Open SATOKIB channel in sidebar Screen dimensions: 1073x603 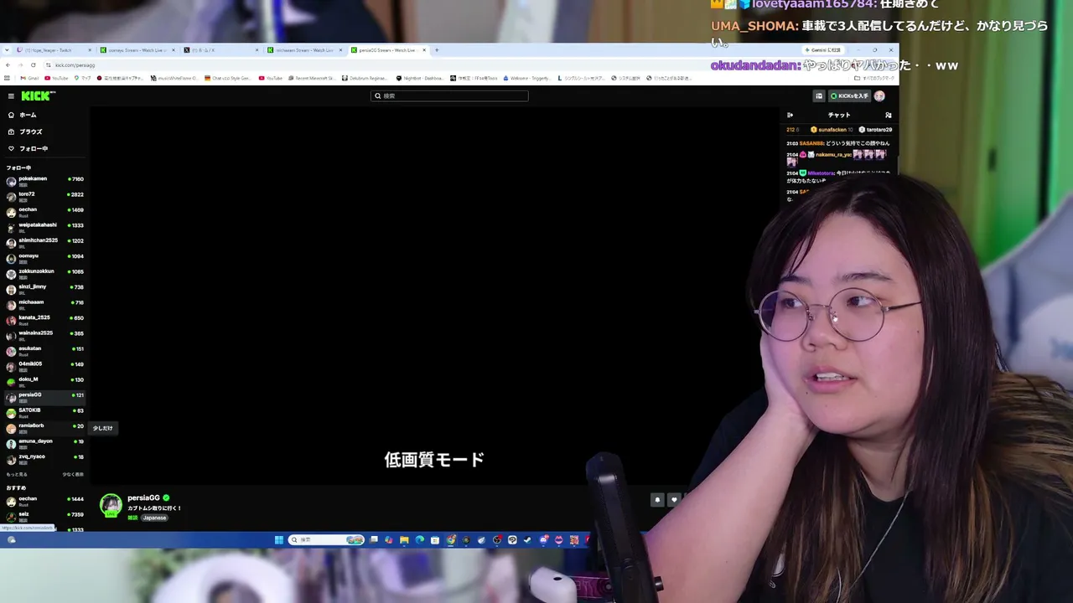(x=44, y=412)
